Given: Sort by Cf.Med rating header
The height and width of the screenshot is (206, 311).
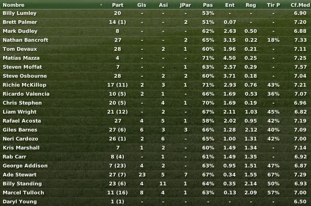Looking at the screenshot, I should (x=300, y=5).
